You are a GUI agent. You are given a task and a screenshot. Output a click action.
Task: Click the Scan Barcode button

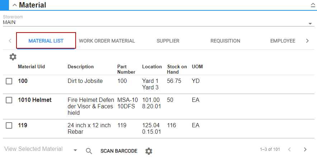[x=119, y=151]
